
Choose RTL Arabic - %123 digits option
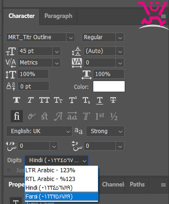click(x=61, y=179)
